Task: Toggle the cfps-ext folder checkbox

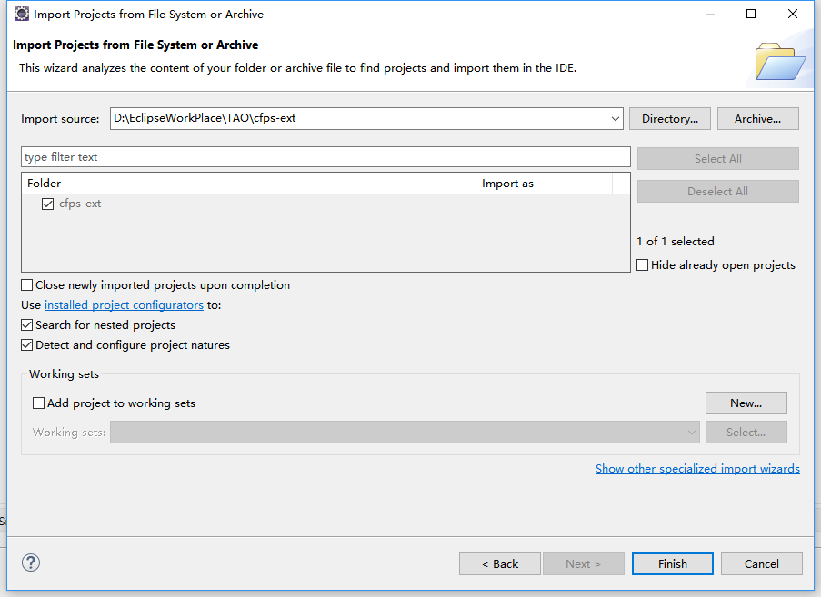Action: 48,204
